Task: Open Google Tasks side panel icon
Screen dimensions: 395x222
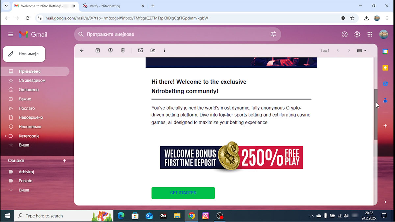Action: coord(385,84)
